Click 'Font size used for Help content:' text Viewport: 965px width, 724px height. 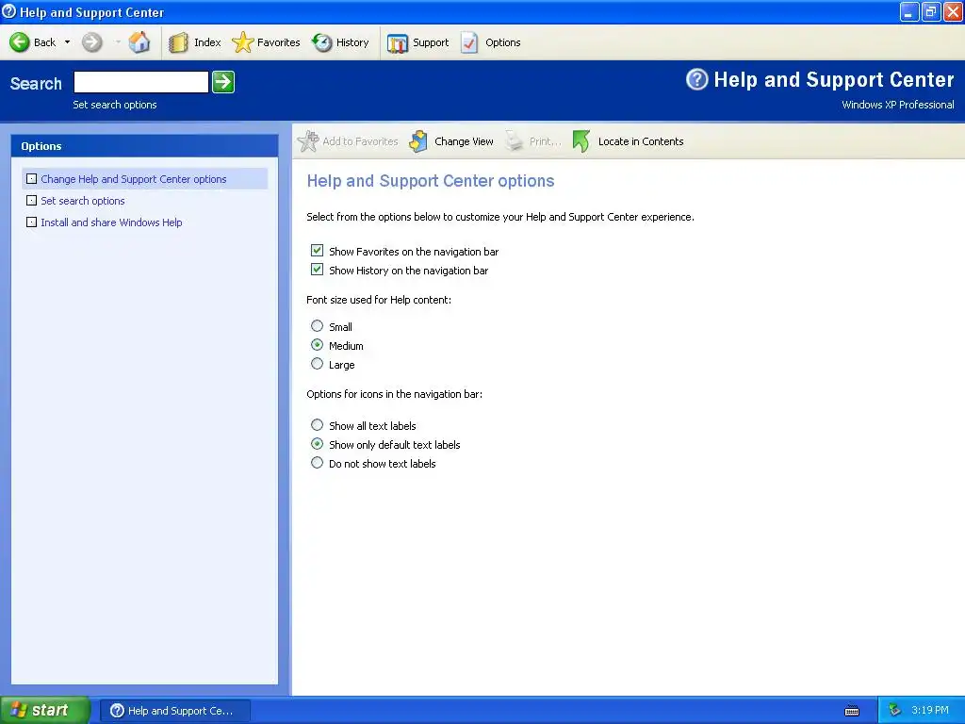coord(379,300)
